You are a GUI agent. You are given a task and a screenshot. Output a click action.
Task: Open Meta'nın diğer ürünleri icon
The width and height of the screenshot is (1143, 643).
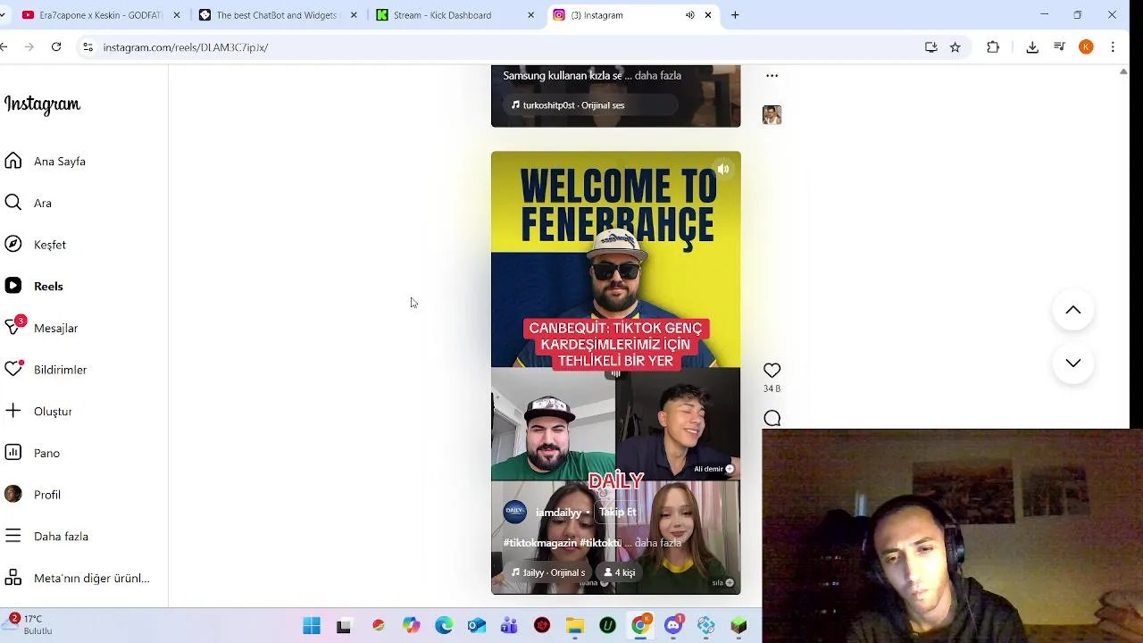pyautogui.click(x=13, y=578)
